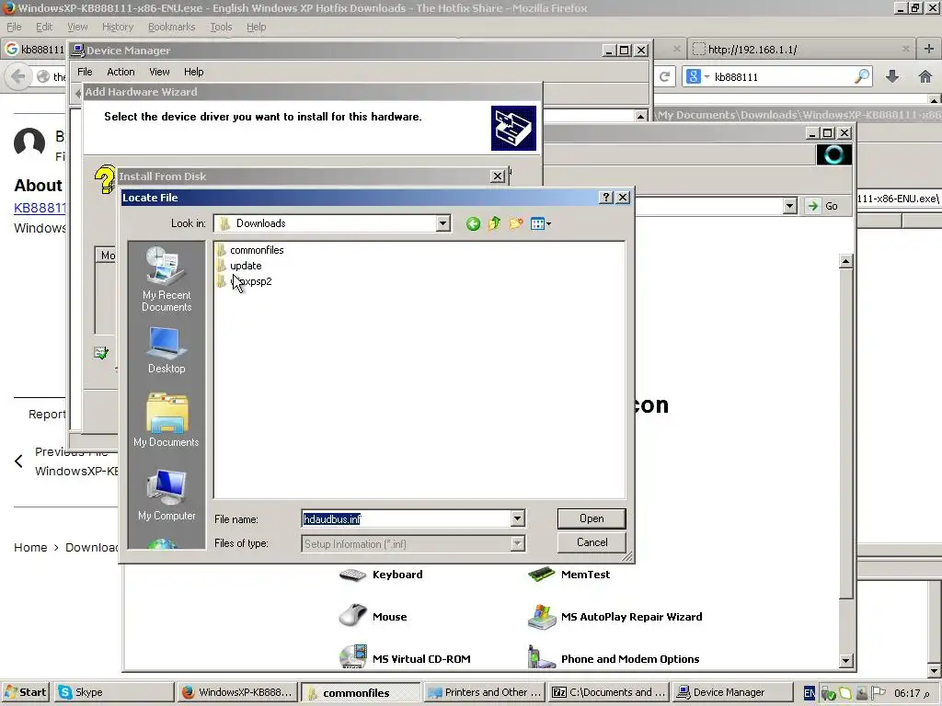Switch to commonfiles taskbar button
This screenshot has height=706, width=942.
pyautogui.click(x=361, y=692)
